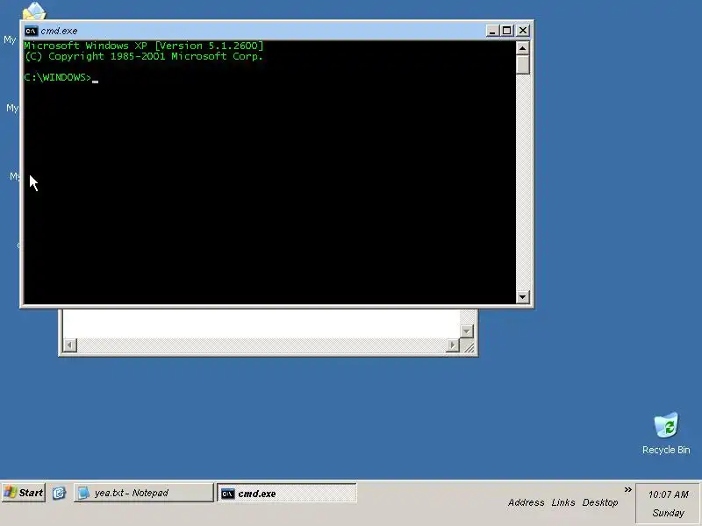The image size is (702, 526).
Task: Click the Notepad horizontal scrollbar left arrow
Action: (69, 345)
